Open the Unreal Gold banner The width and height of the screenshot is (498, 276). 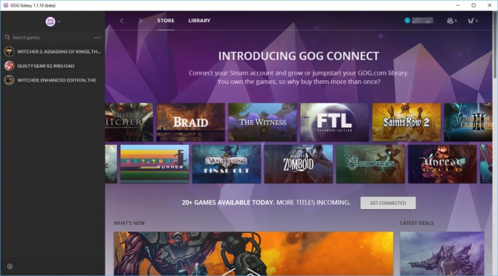tap(442, 164)
